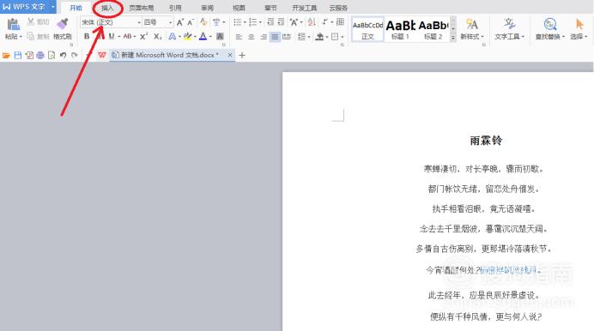
Task: Expand the Paste options arrow
Action: [x=21, y=37]
